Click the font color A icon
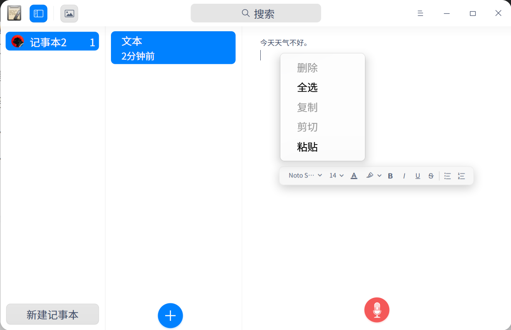 pos(354,175)
